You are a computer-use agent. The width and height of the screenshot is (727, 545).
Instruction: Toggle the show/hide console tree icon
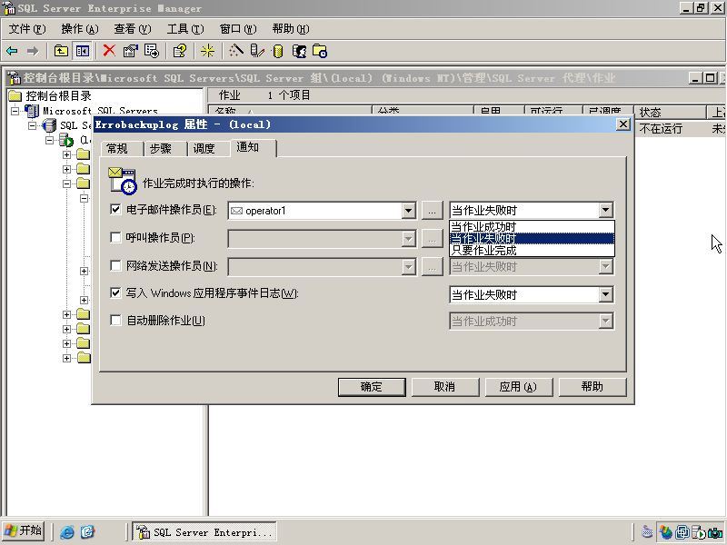[82, 51]
